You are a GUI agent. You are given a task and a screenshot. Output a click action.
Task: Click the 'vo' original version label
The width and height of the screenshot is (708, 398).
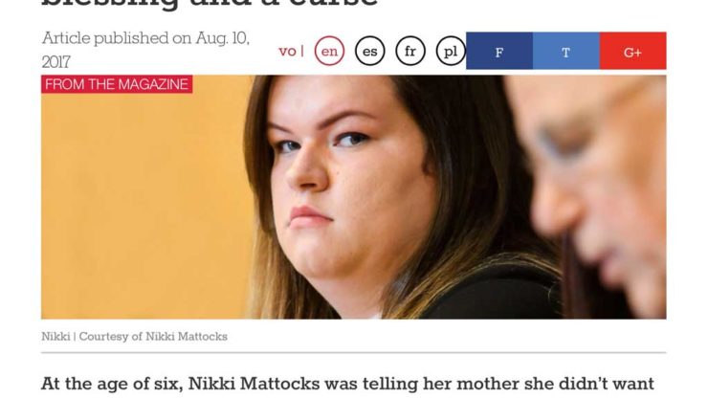point(287,51)
